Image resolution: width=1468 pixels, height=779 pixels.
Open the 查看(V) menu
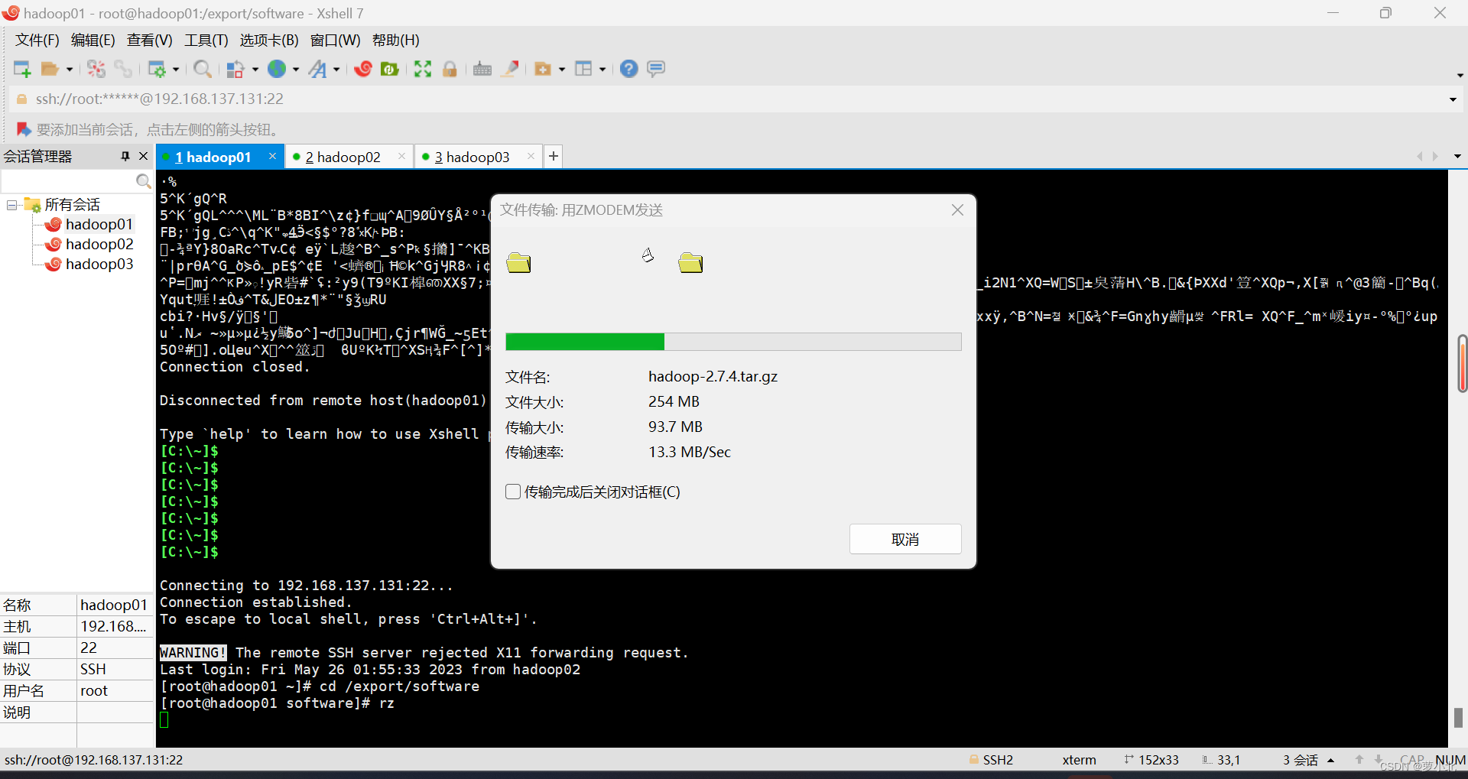(x=150, y=40)
